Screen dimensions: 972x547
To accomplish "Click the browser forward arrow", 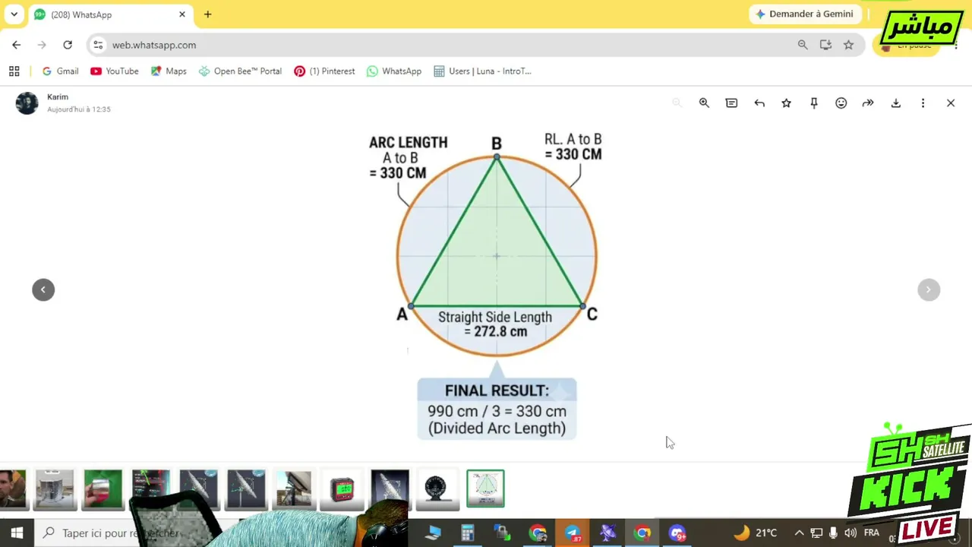I will pos(42,45).
